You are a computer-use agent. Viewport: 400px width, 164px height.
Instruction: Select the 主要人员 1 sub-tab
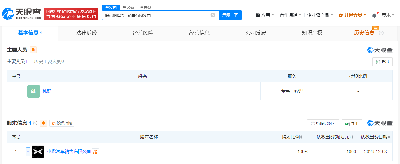click(x=17, y=62)
